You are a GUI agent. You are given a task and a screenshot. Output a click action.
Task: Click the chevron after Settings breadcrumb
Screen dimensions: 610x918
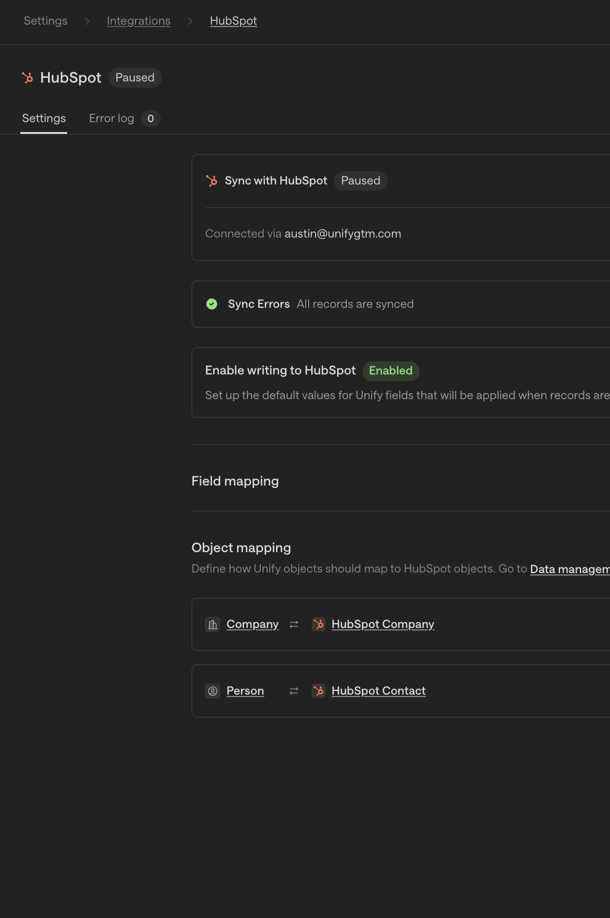coord(87,21)
